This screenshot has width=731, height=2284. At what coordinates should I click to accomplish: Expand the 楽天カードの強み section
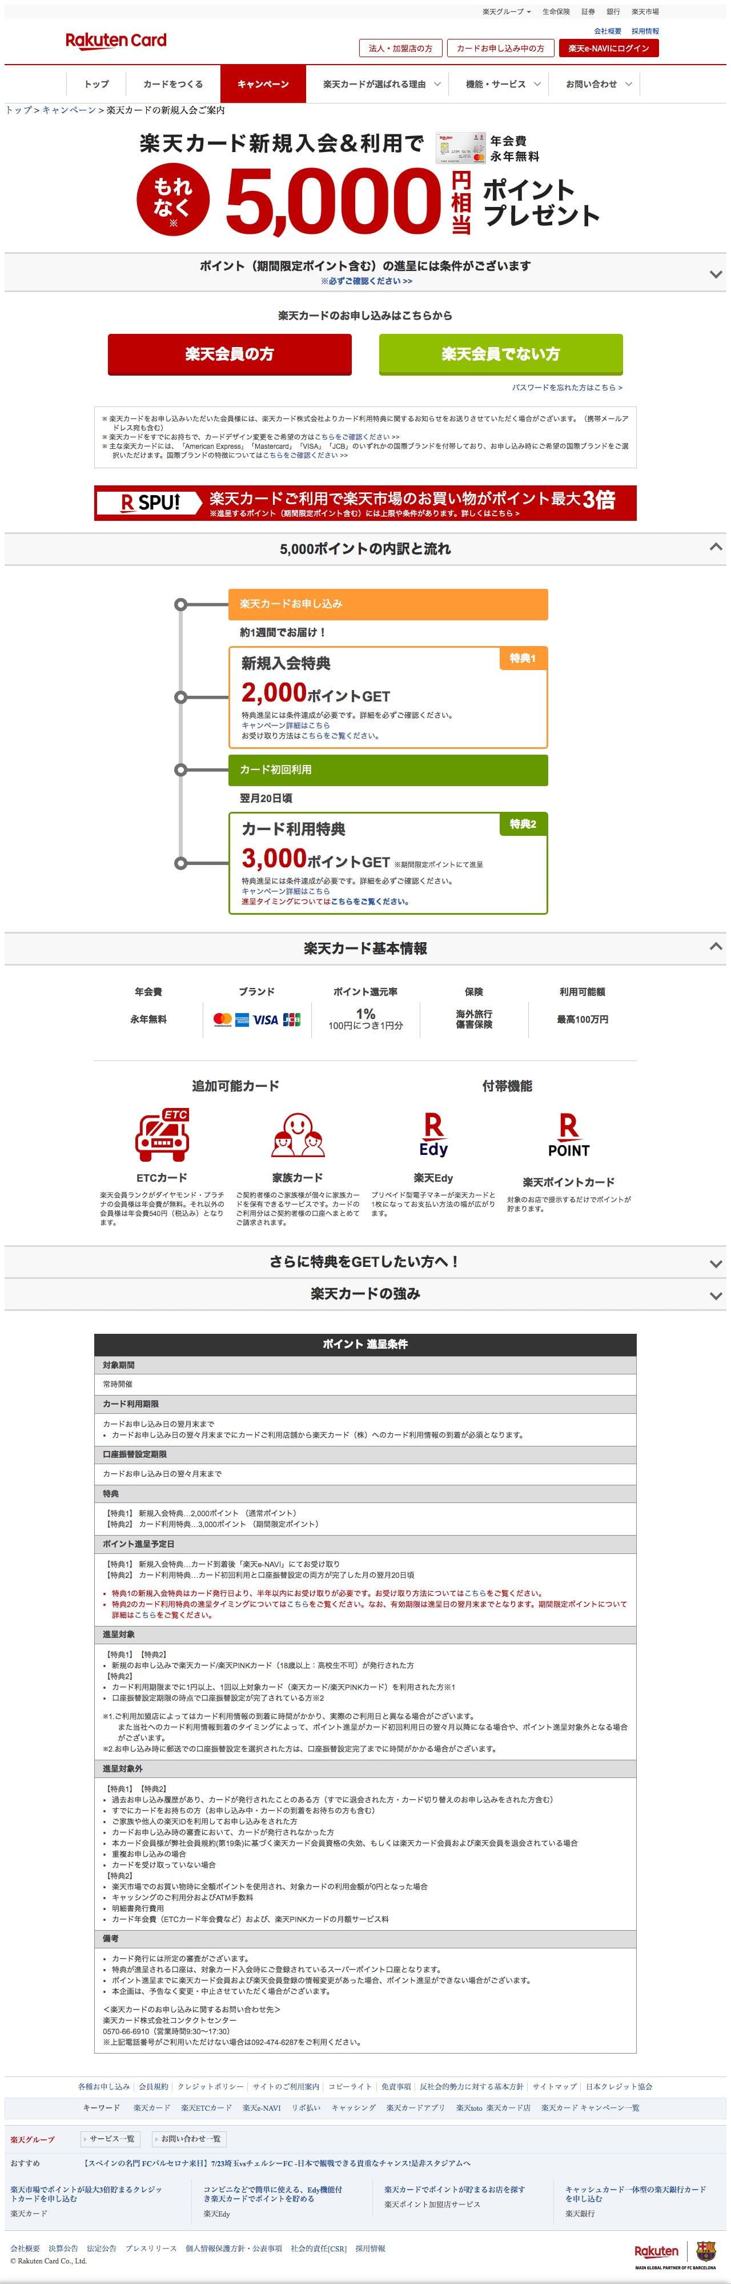tap(716, 1296)
